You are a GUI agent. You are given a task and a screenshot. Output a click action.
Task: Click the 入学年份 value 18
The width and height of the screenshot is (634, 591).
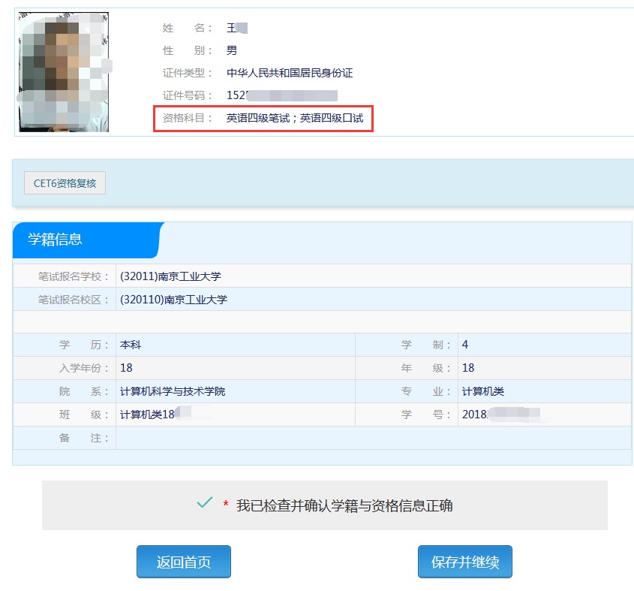coord(126,368)
